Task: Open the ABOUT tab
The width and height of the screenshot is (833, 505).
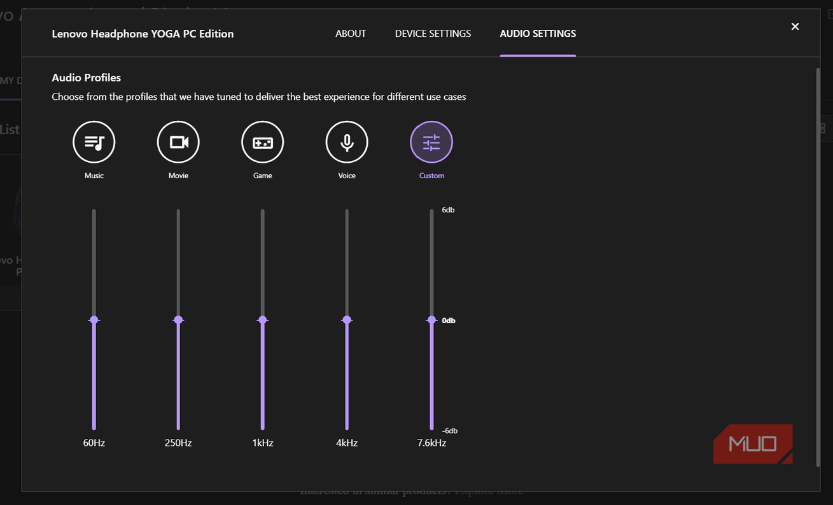Action: [351, 34]
